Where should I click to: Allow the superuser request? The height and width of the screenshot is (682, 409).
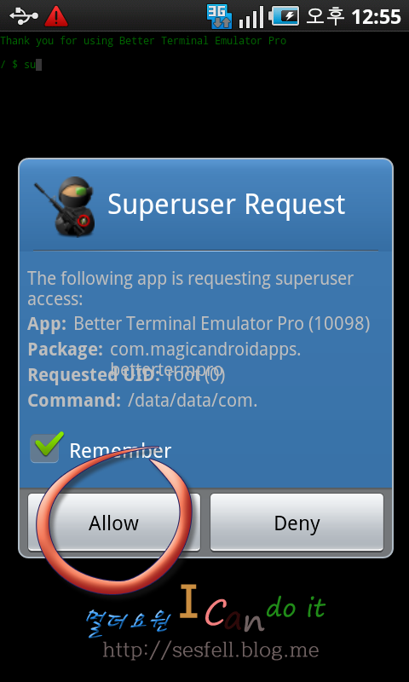pyautogui.click(x=114, y=523)
